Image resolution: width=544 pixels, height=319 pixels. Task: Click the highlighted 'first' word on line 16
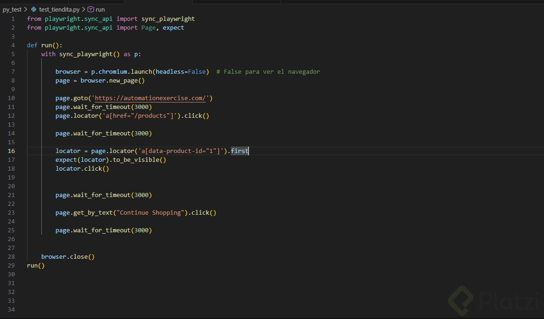point(240,151)
